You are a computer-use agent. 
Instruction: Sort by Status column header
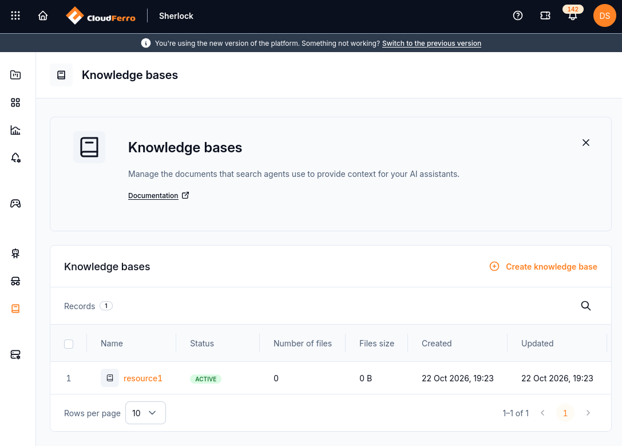(202, 344)
